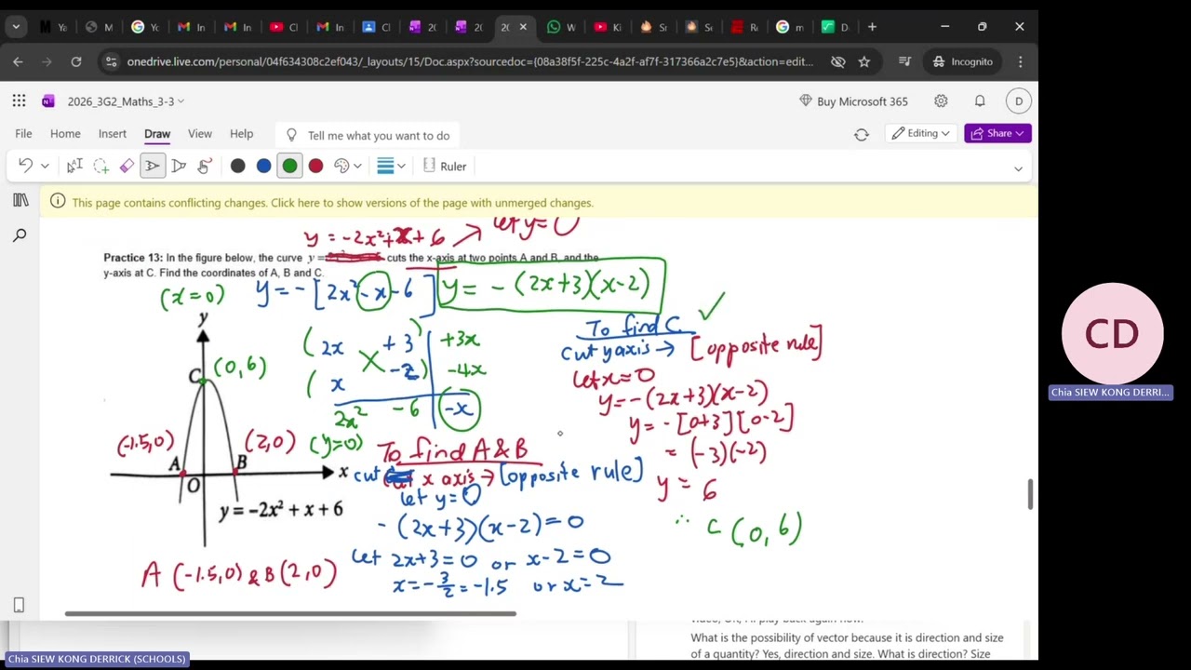Choose the black ink color
The image size is (1191, 670).
click(238, 166)
